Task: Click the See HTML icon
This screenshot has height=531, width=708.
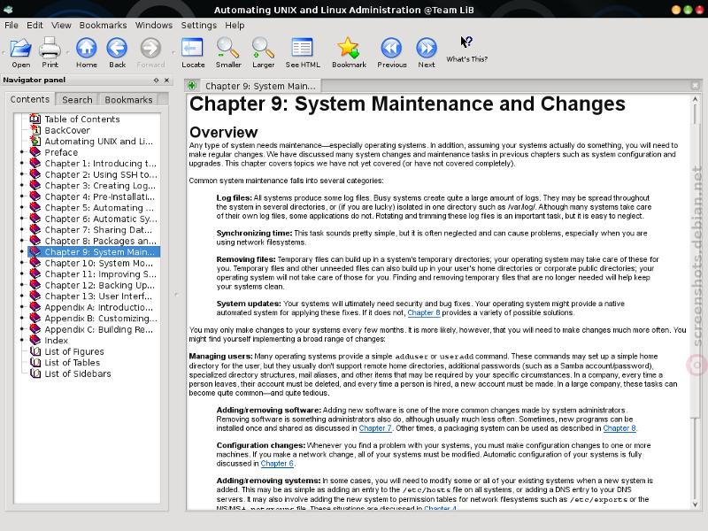Action: point(302,48)
